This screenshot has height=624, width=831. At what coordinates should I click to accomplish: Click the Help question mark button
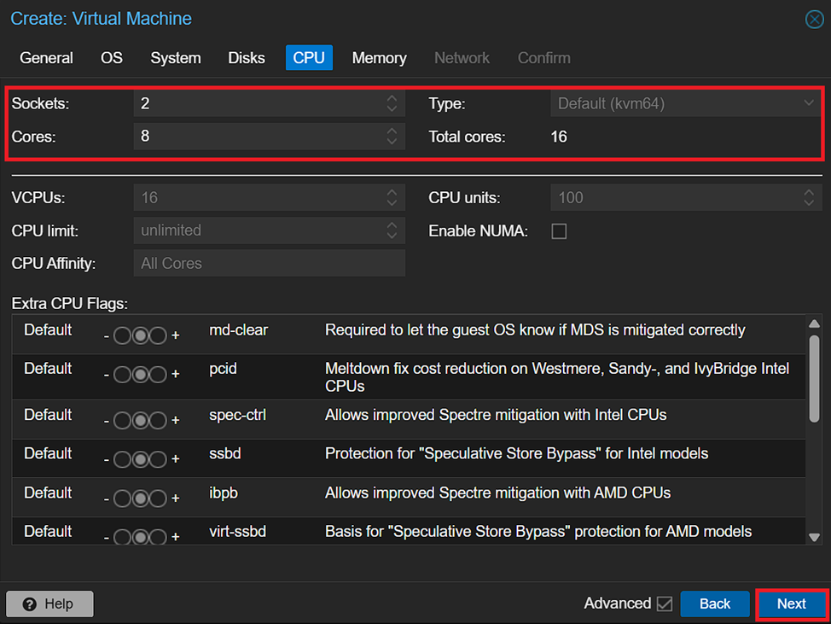(49, 604)
